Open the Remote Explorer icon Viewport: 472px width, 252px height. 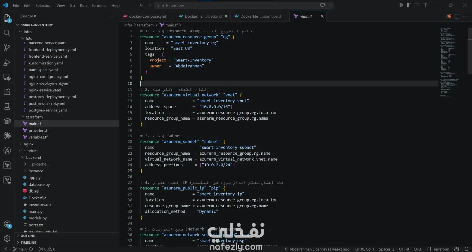coord(7,77)
